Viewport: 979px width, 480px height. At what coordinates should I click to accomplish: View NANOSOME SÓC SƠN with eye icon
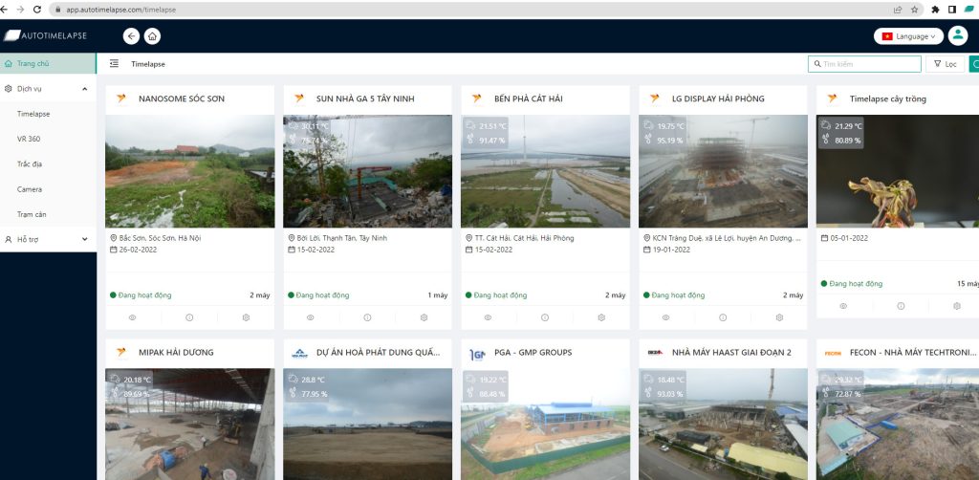point(132,317)
